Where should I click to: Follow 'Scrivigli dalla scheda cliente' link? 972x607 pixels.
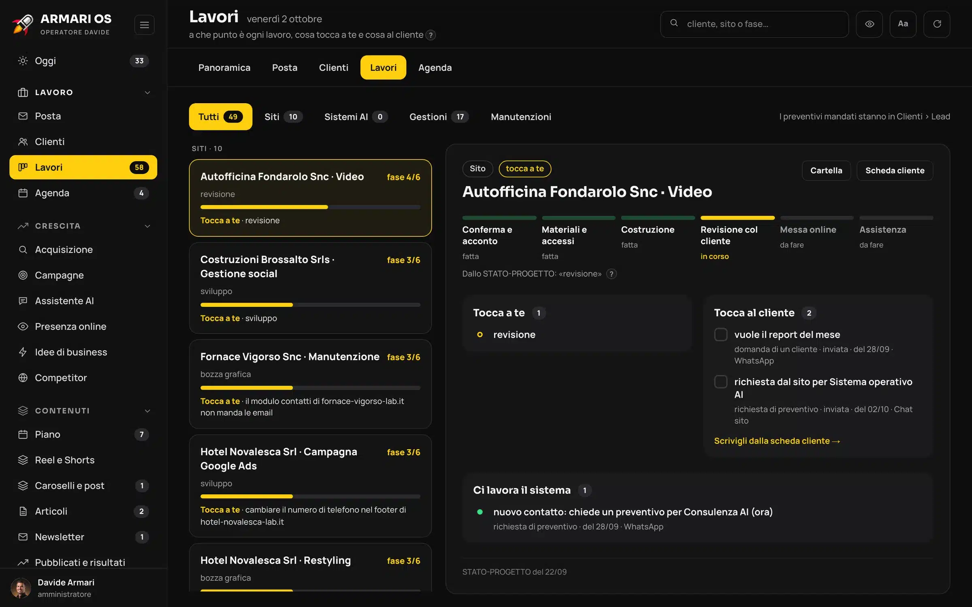click(x=777, y=441)
